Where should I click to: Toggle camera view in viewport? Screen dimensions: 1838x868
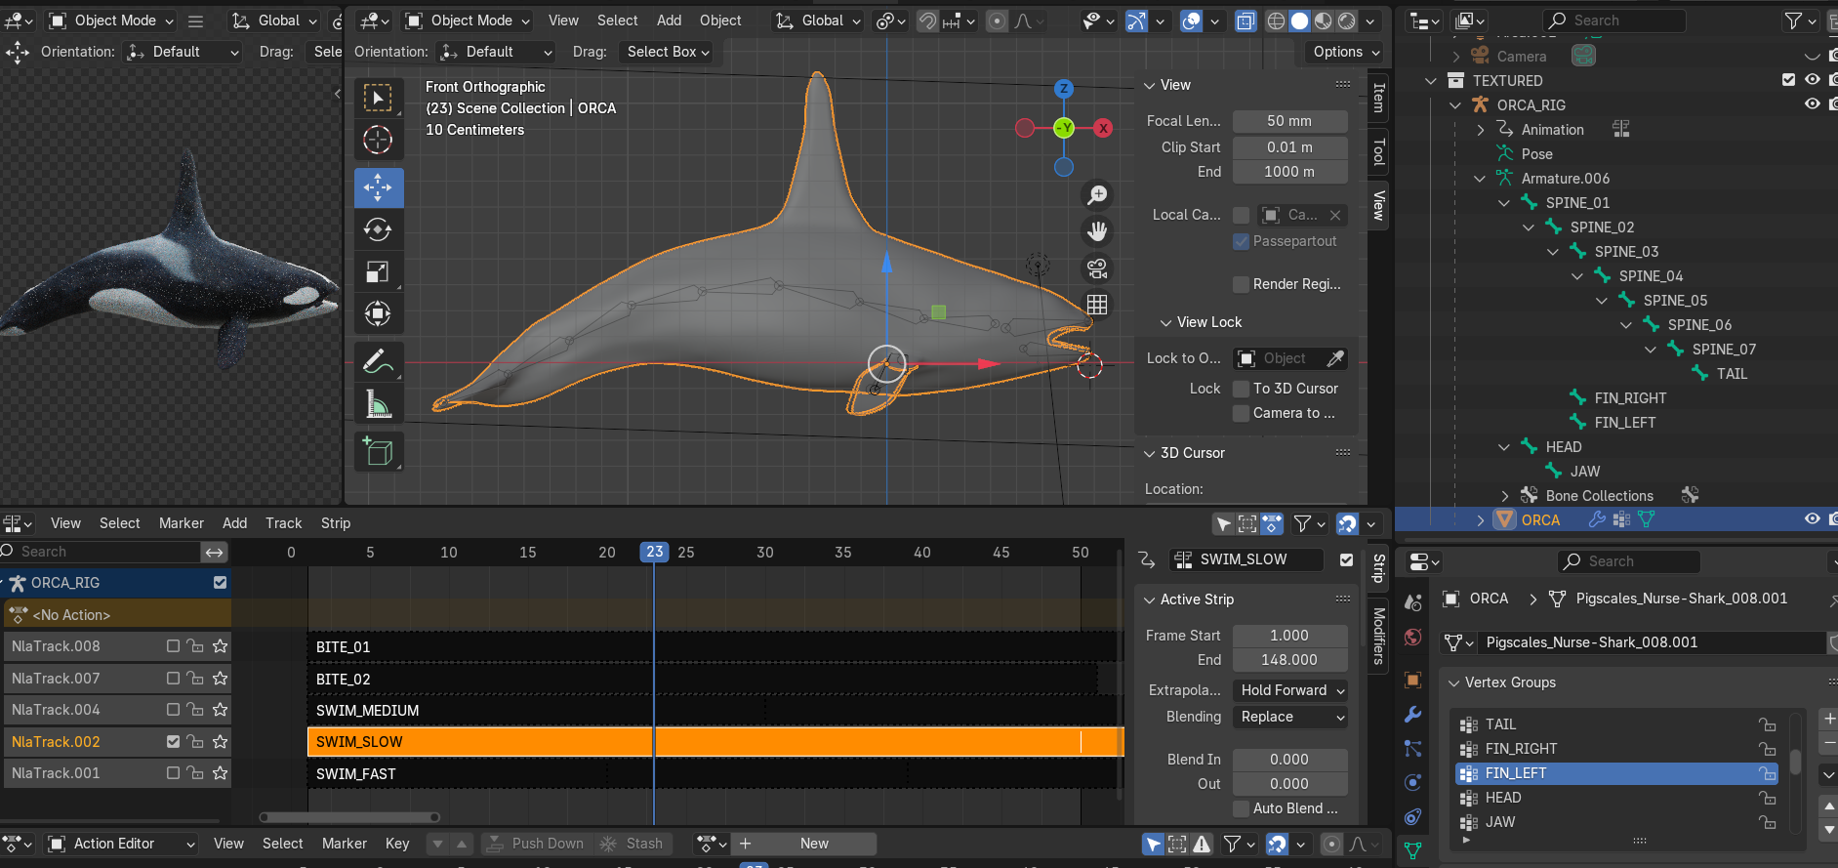1097,269
